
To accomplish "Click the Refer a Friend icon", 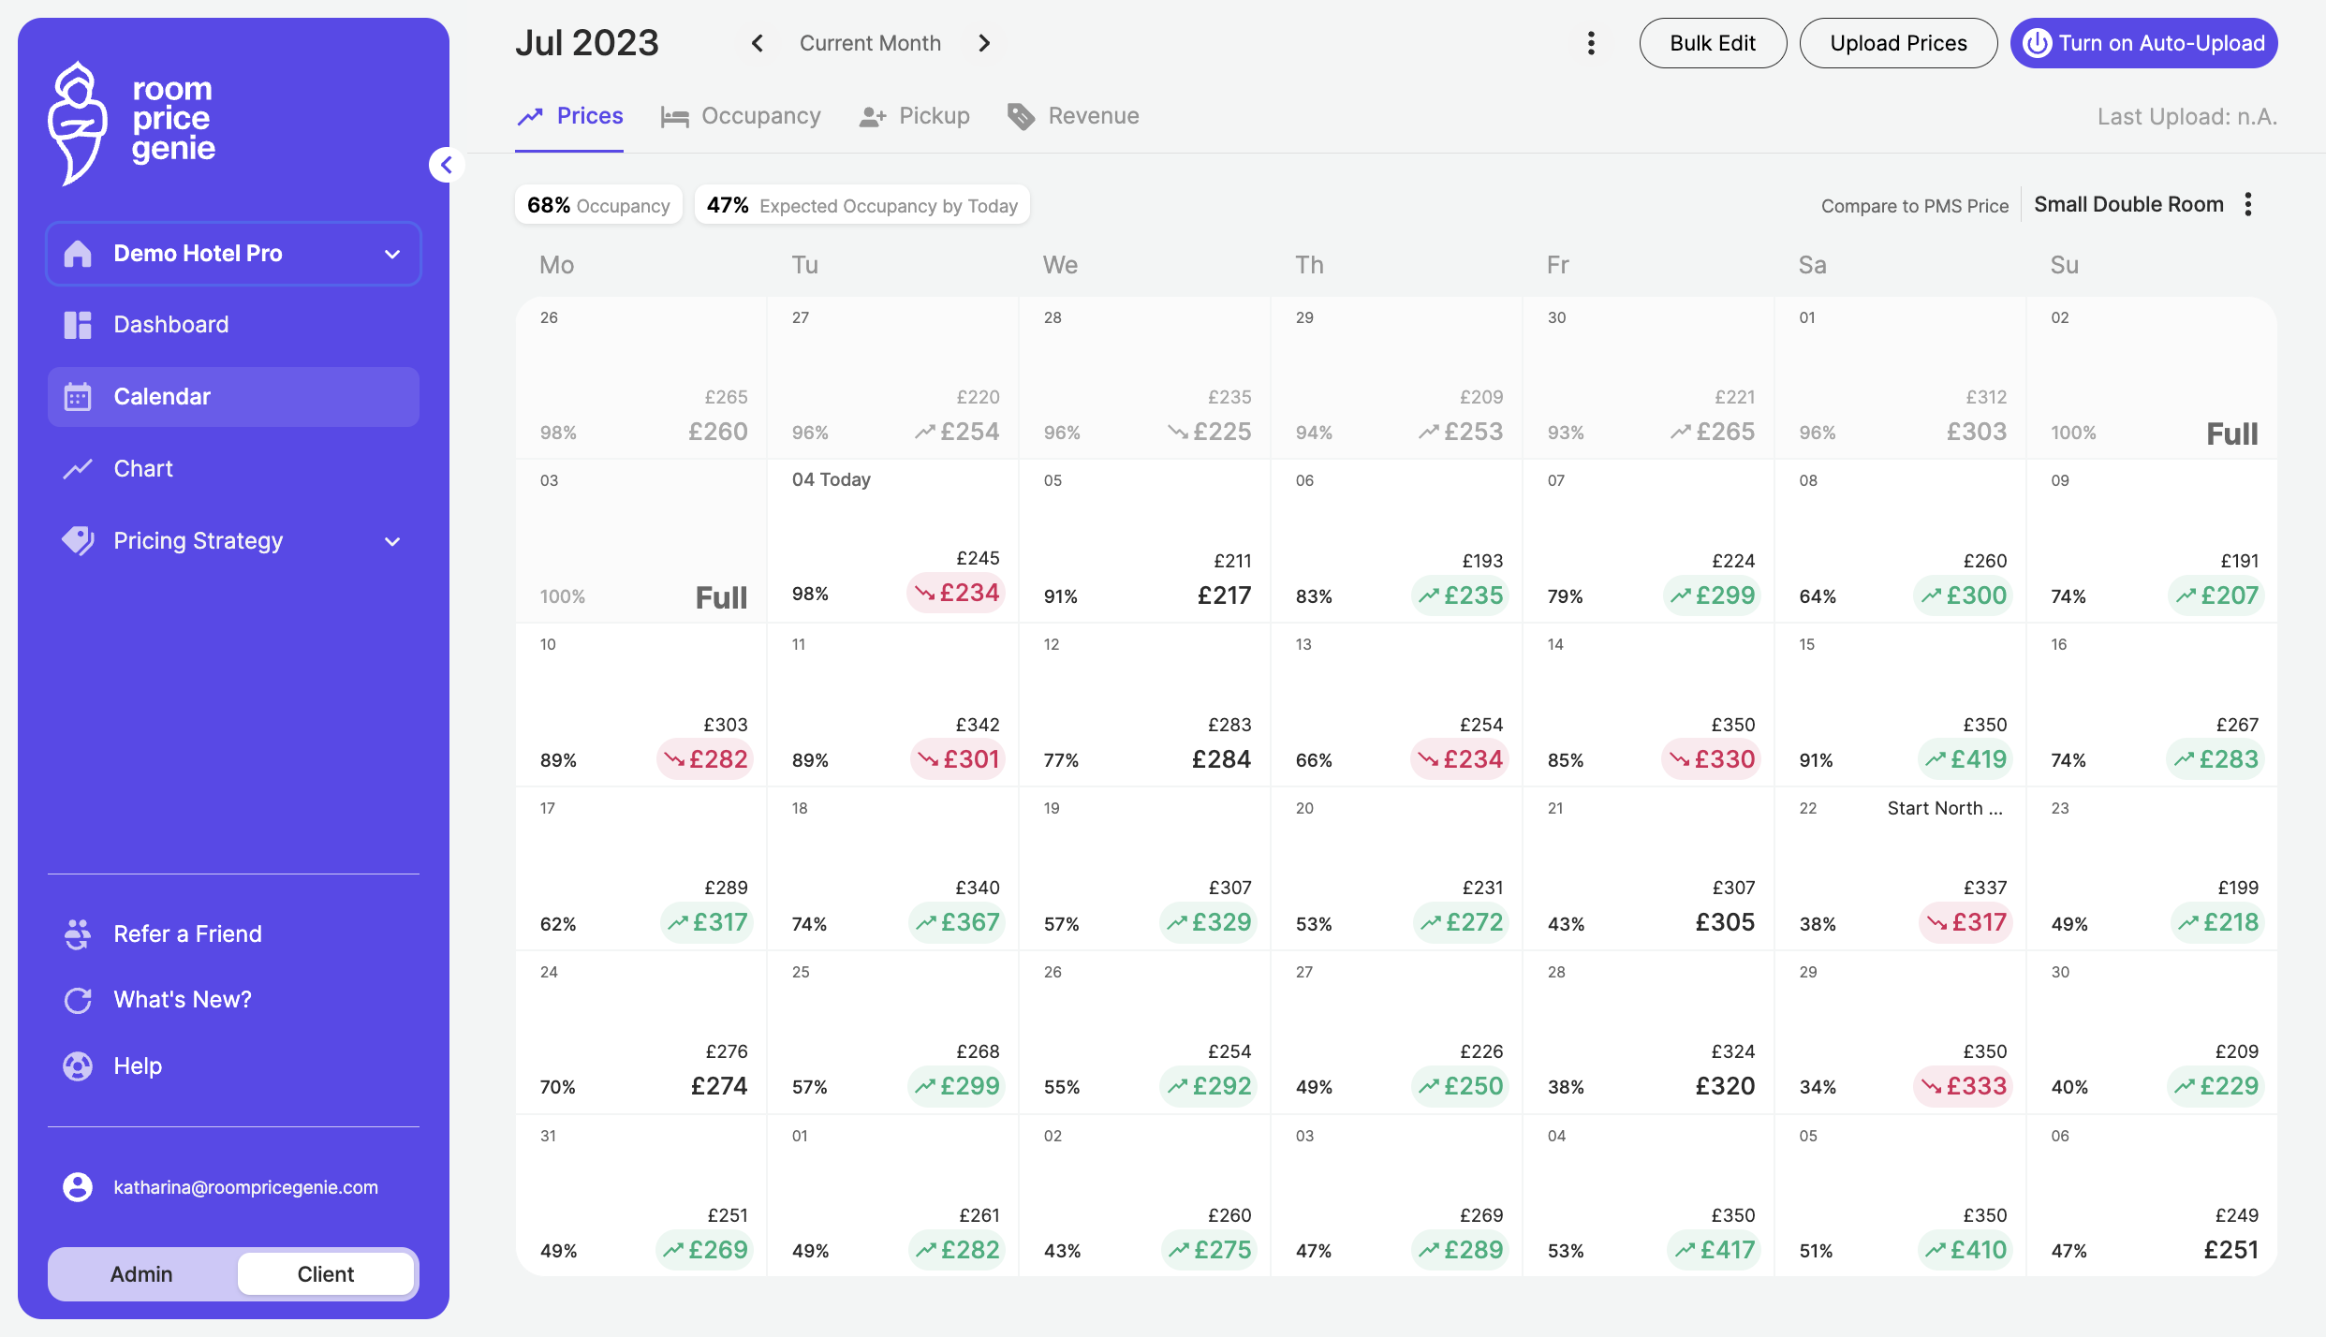I will [78, 934].
